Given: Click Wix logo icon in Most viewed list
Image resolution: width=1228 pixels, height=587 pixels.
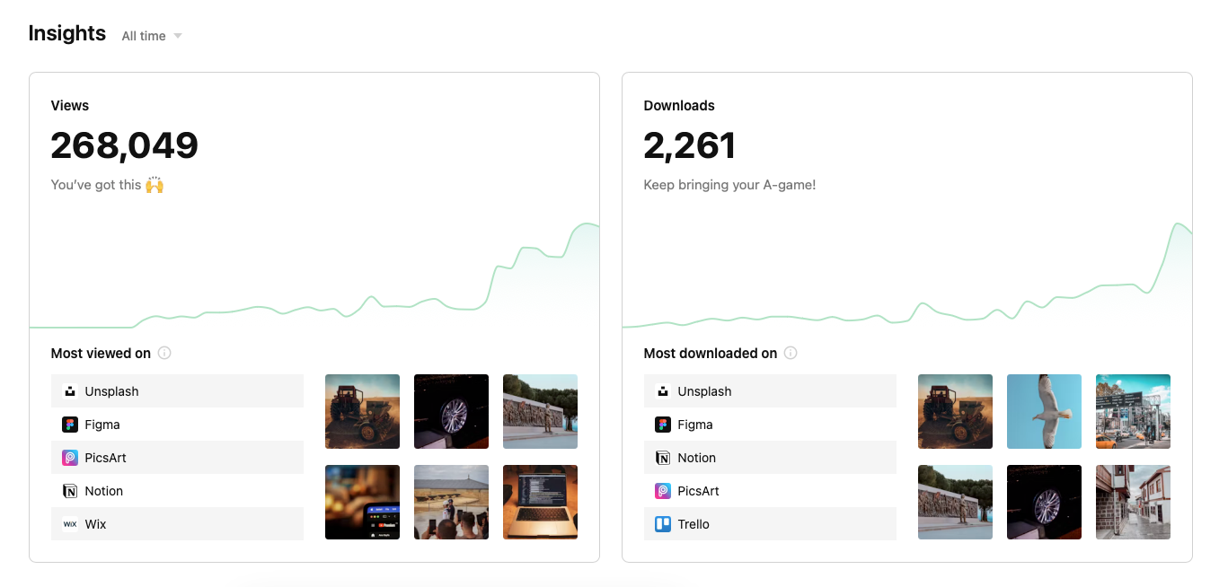Looking at the screenshot, I should click(70, 524).
